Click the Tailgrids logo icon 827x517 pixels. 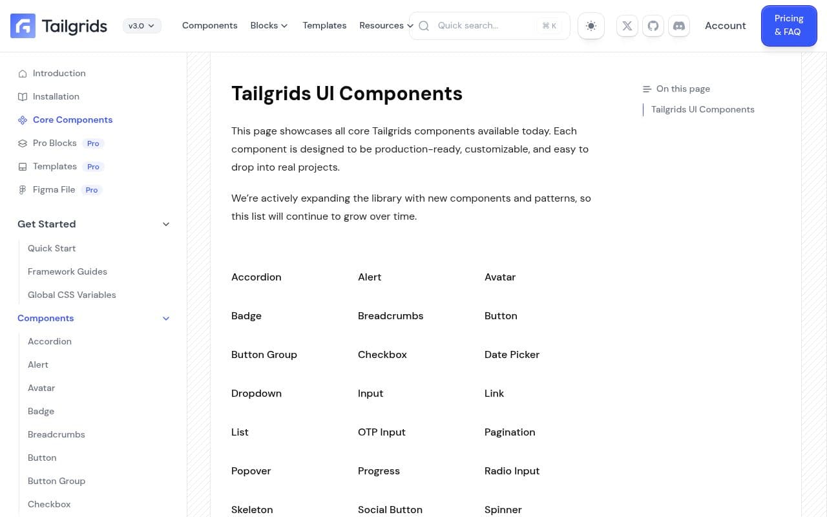[x=23, y=26]
